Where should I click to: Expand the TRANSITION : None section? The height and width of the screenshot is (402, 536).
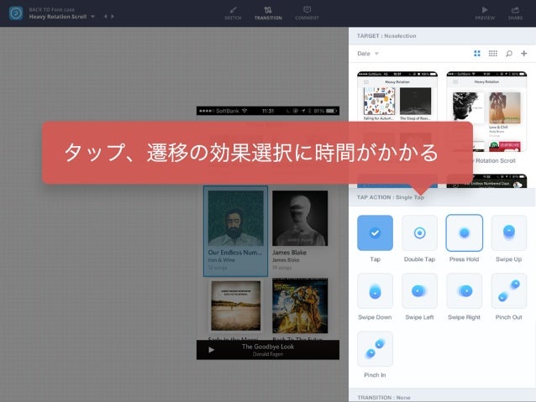(x=443, y=397)
